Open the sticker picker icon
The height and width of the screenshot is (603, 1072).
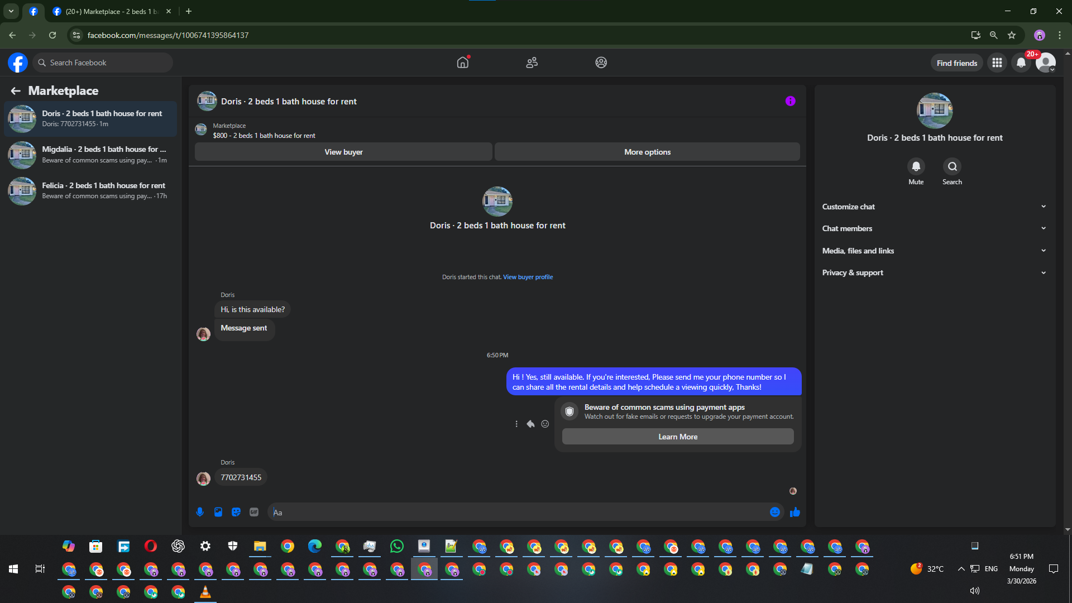tap(236, 512)
